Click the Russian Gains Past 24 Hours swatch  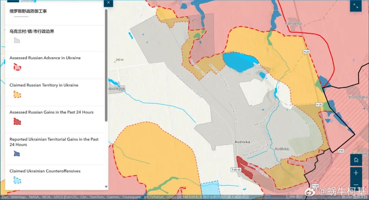coord(17,121)
